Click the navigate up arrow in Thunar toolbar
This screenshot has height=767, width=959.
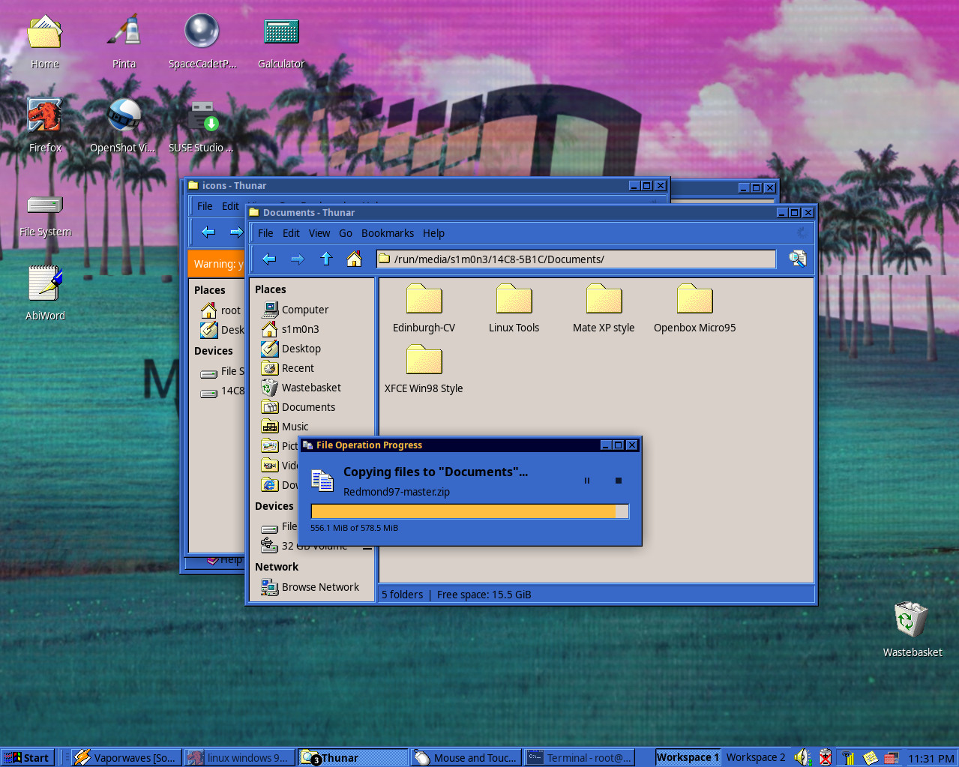click(326, 259)
